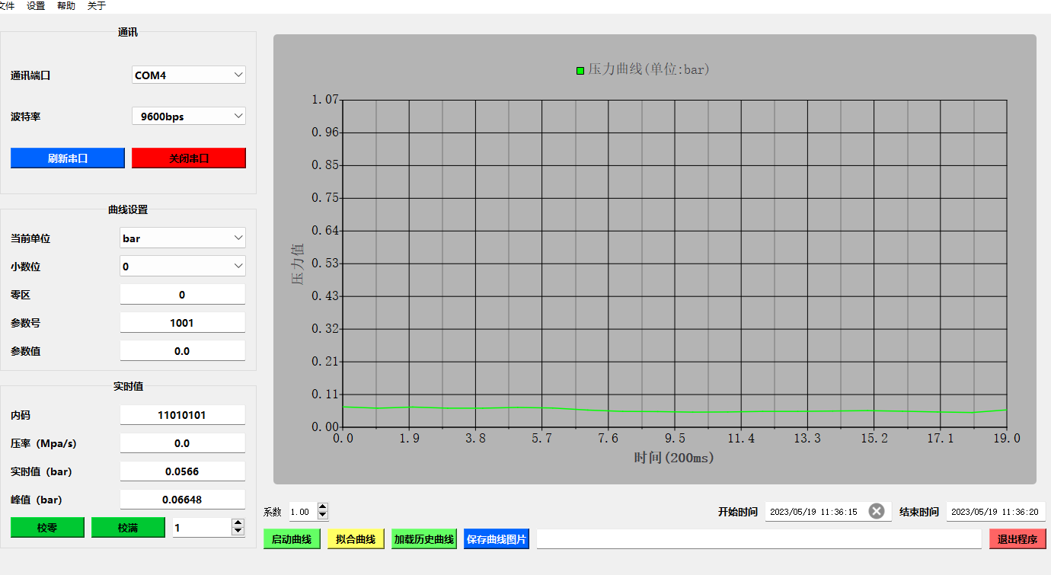Viewport: 1051px width, 575px height.
Task: Open the 小数位 dropdown
Action: coord(183,266)
